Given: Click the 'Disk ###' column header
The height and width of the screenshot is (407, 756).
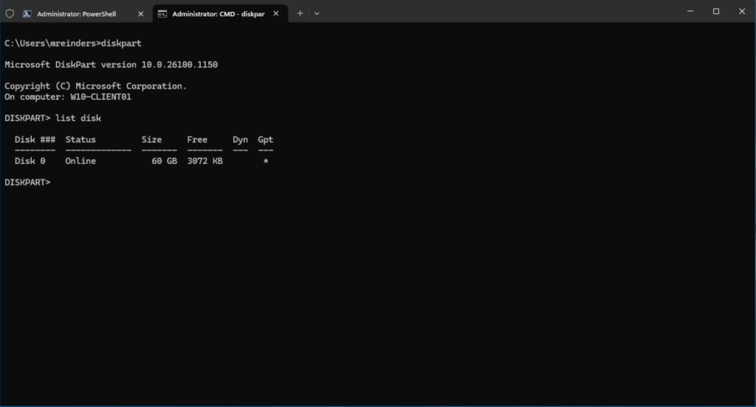Looking at the screenshot, I should click(x=35, y=140).
